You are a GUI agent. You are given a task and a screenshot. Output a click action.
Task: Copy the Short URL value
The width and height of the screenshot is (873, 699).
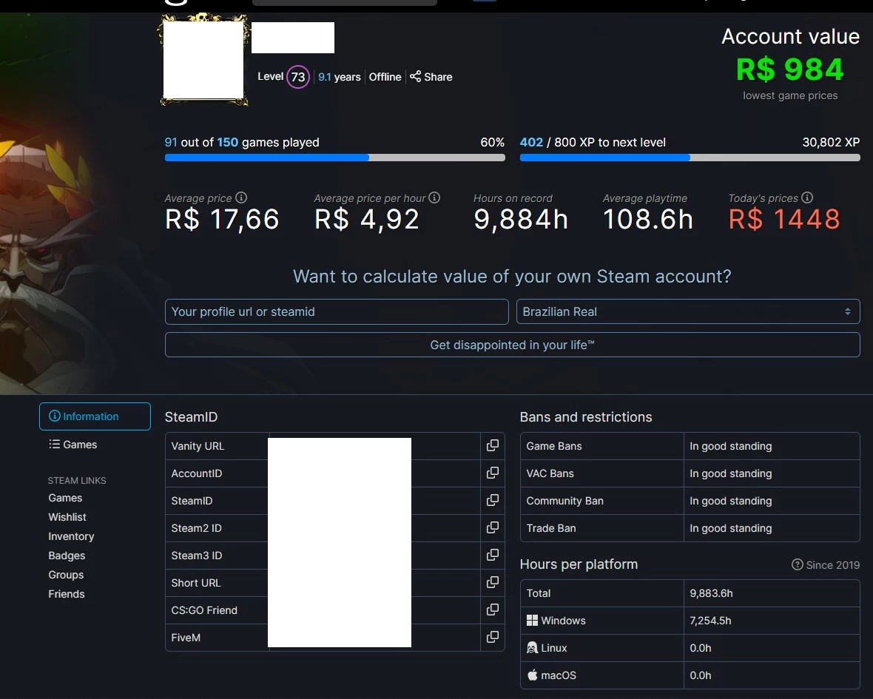[x=492, y=583]
